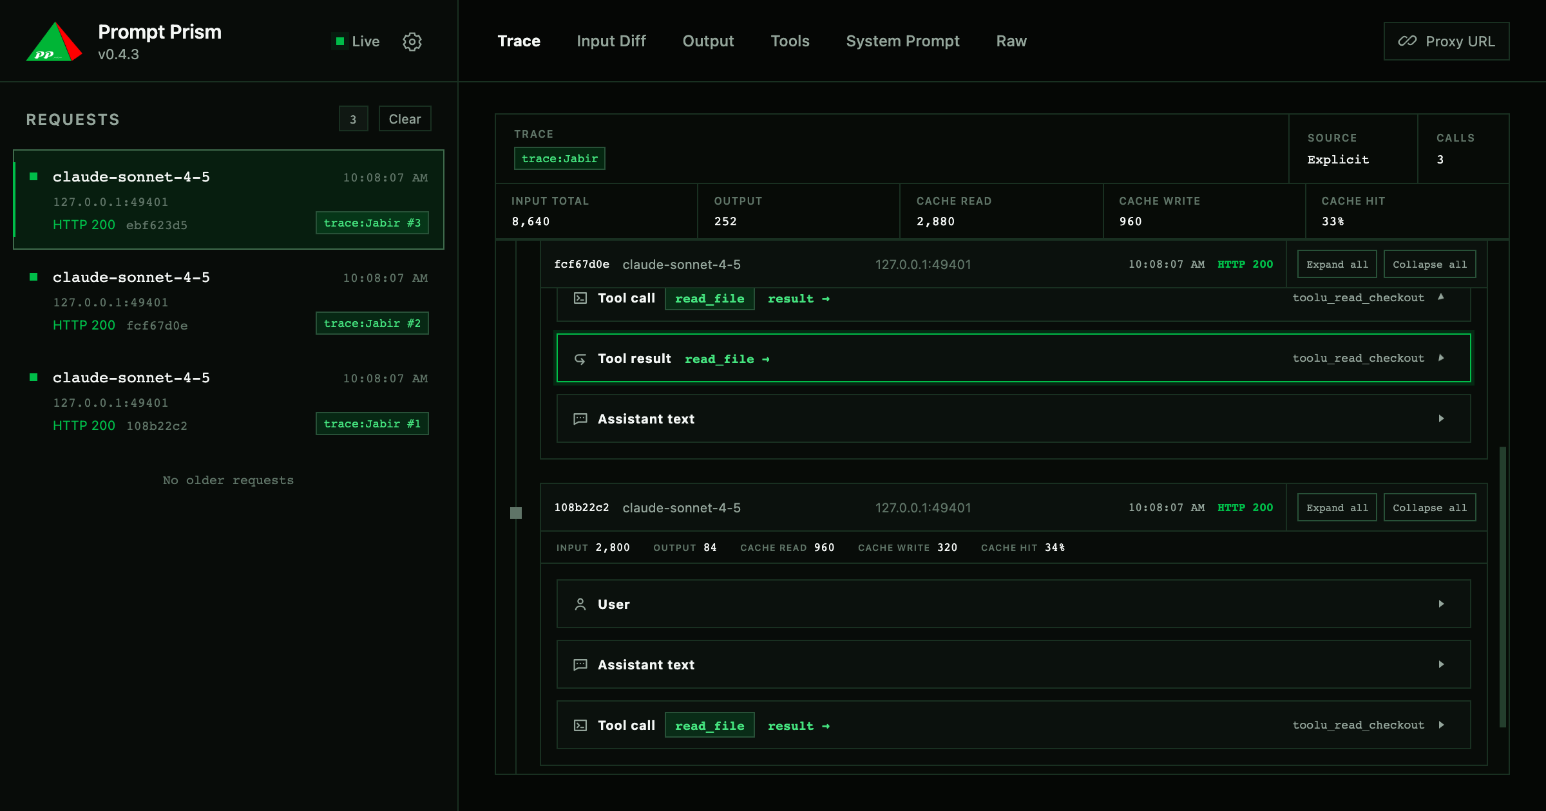Click terminal icon on fcf67d0e Tool call row
Viewport: 1546px width, 811px height.
[580, 298]
